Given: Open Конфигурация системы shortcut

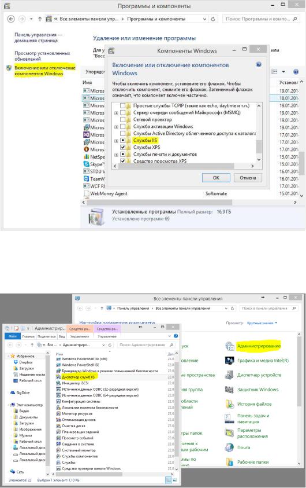Looking at the screenshot, I should point(77,402).
